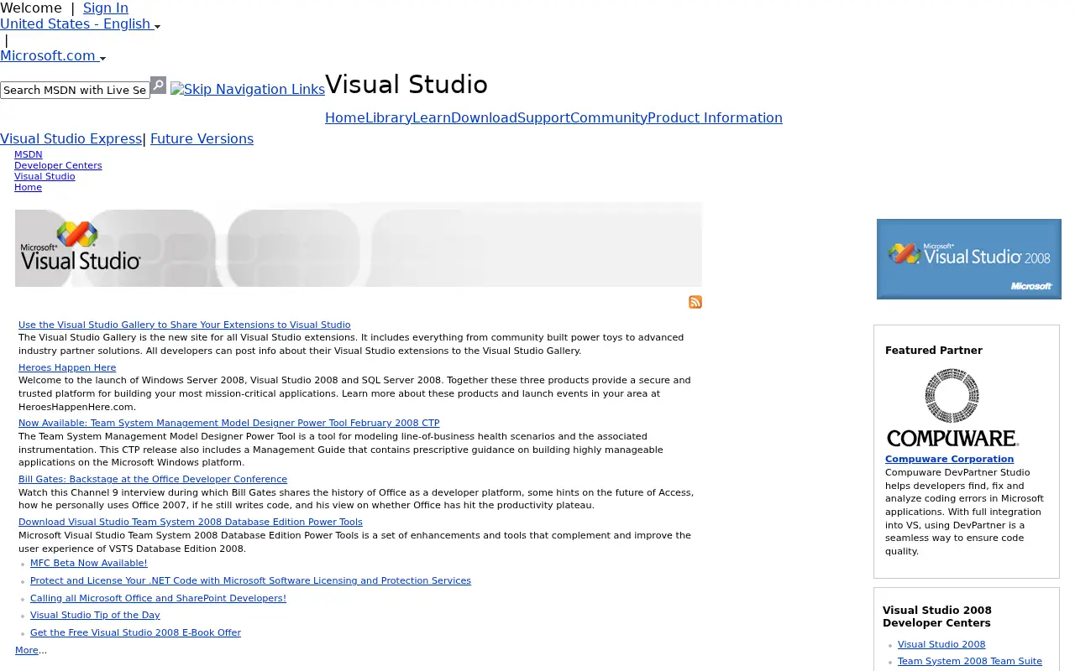The image size is (1075, 671).
Task: Open the Community navigation tab
Action: point(609,118)
